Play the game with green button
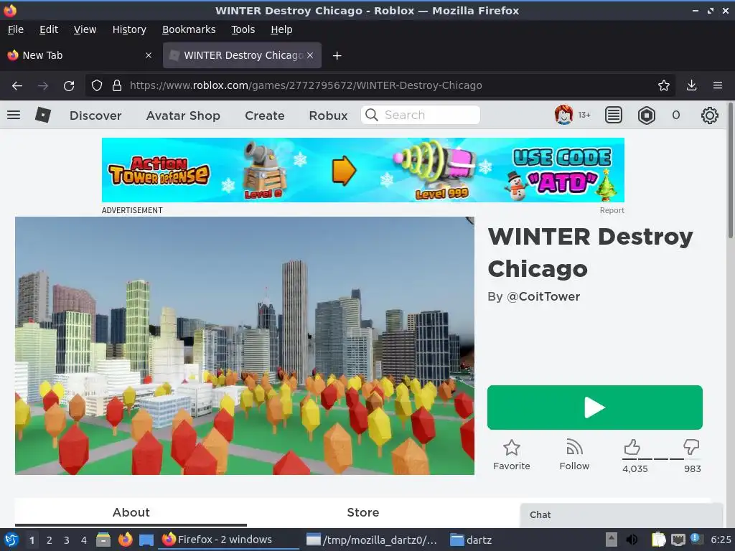This screenshot has height=551, width=735. (594, 408)
